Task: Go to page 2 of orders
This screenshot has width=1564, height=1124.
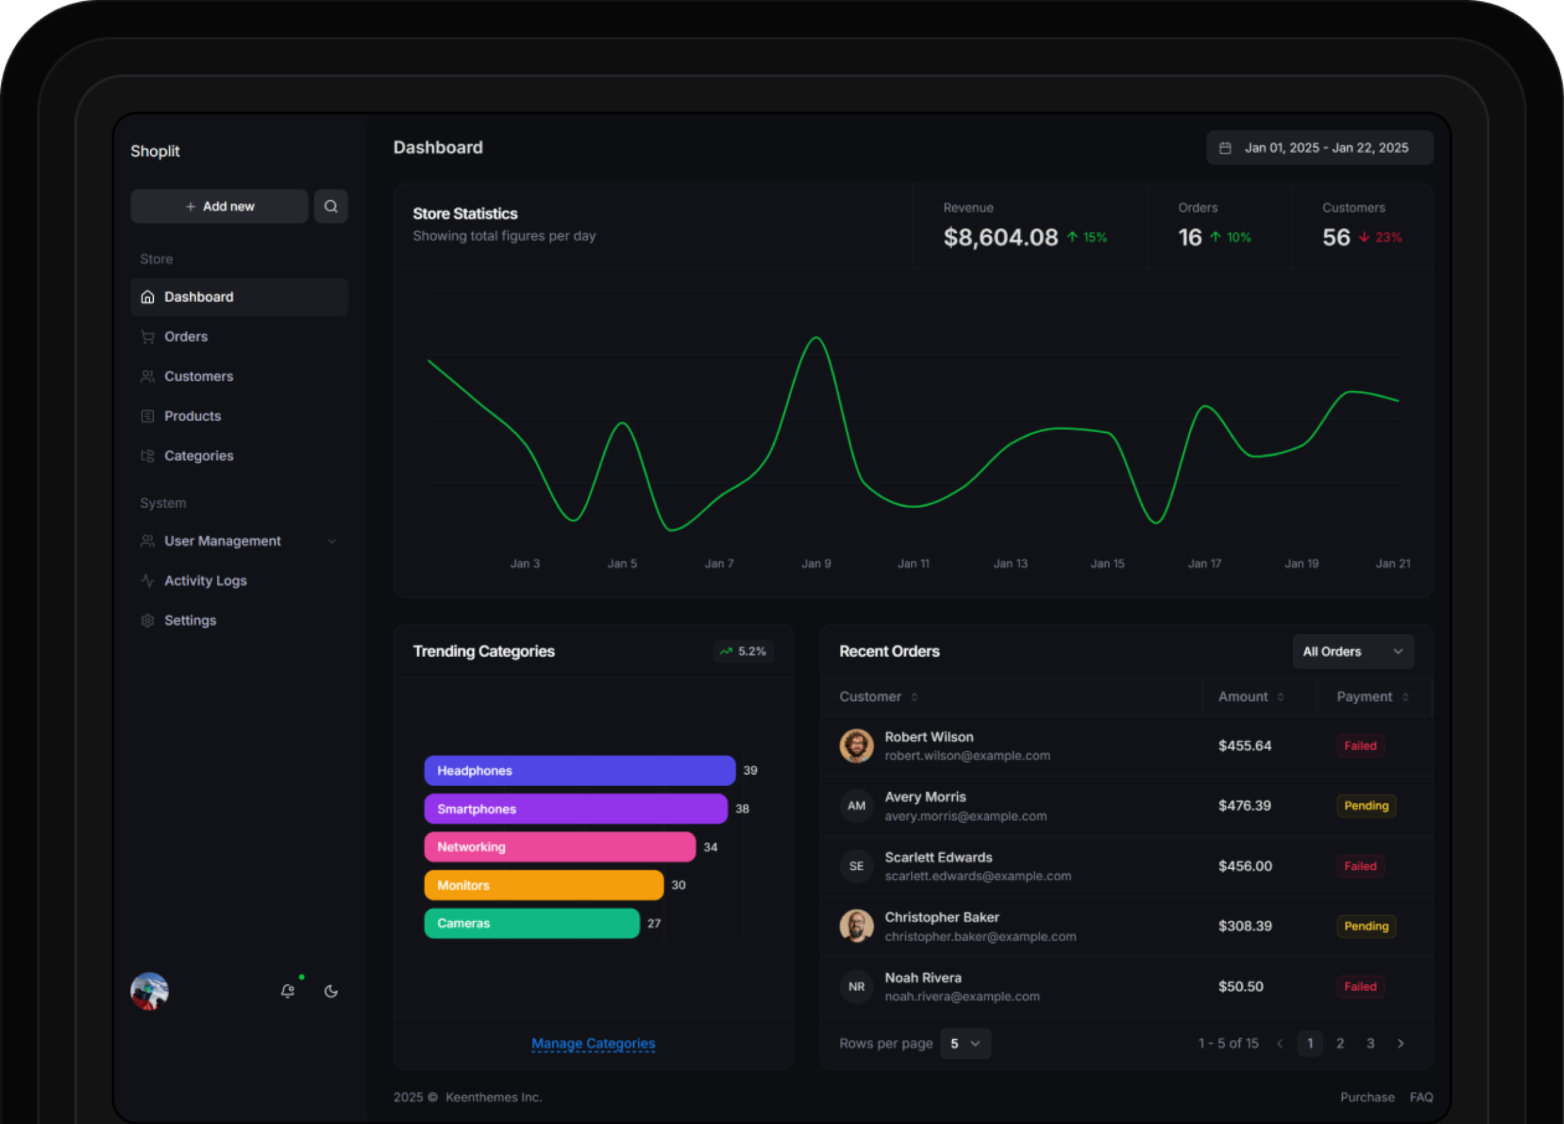Action: point(1340,1043)
